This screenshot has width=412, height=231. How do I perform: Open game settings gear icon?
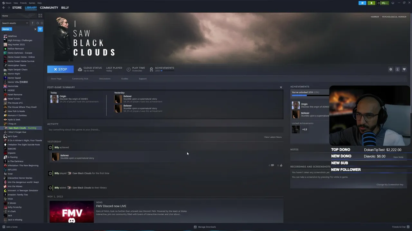[x=391, y=69]
